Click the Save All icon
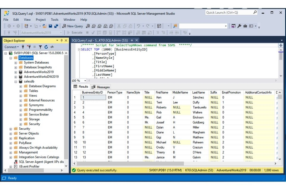Screen dimensions: 286x190 [x=56, y=26]
